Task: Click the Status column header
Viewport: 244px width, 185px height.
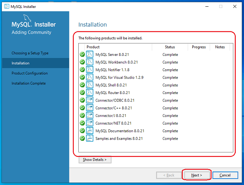Action: click(x=170, y=47)
